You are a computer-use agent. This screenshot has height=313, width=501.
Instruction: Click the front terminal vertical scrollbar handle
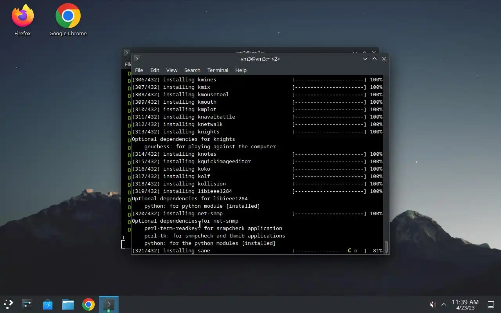386,247
